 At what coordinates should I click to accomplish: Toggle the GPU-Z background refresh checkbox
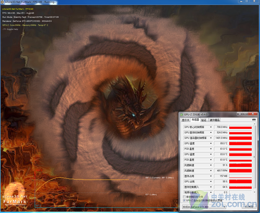[184, 201]
